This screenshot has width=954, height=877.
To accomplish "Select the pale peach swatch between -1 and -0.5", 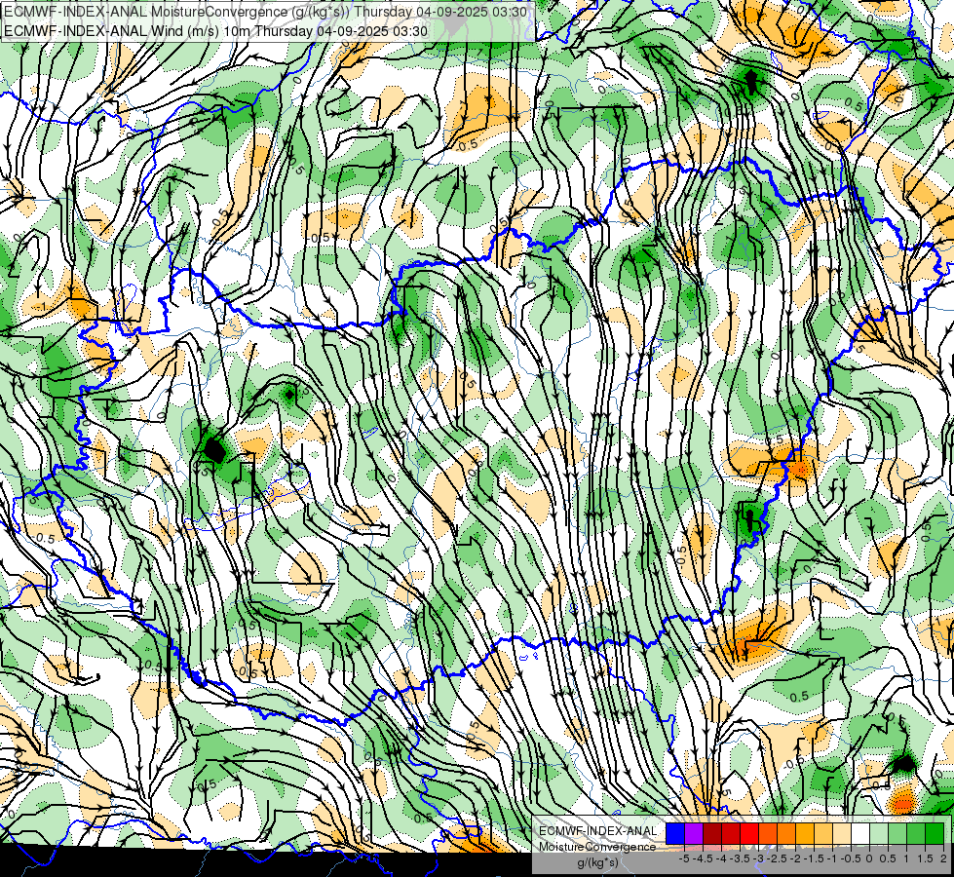I will point(842,833).
